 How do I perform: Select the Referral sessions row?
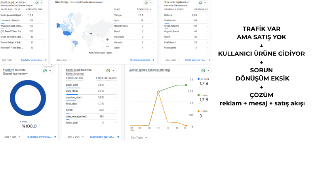pyautogui.click(x=186, y=15)
